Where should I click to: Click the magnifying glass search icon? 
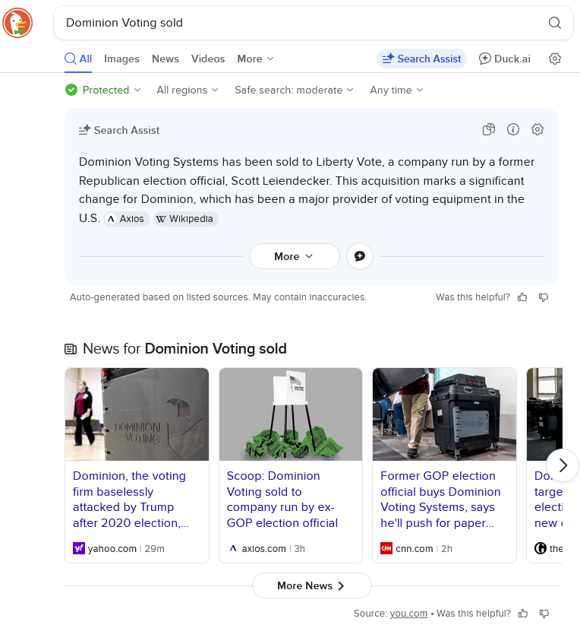coord(555,23)
